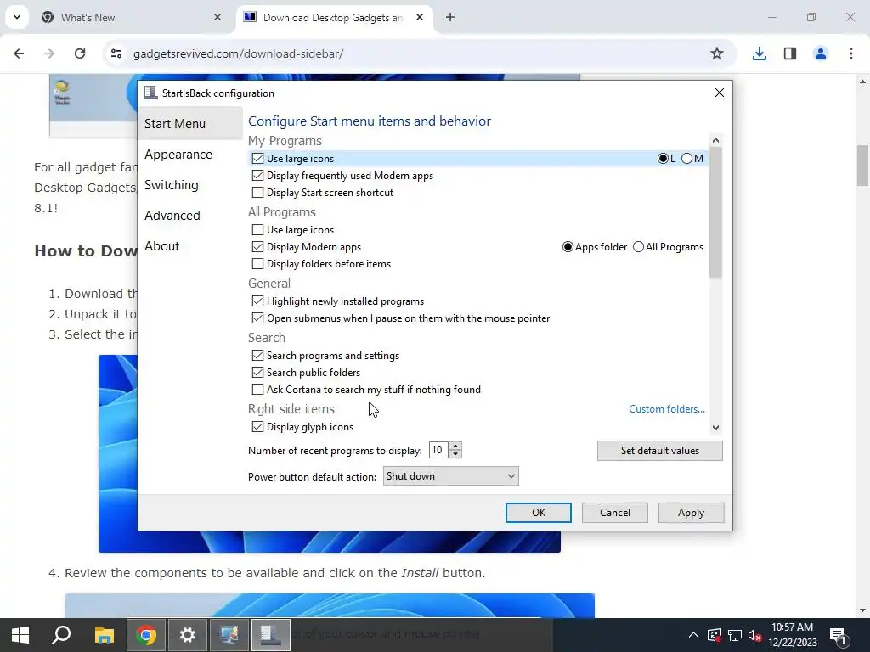Screen dimensions: 870x652
Task: Select the M icon size radio
Action: [x=686, y=159]
